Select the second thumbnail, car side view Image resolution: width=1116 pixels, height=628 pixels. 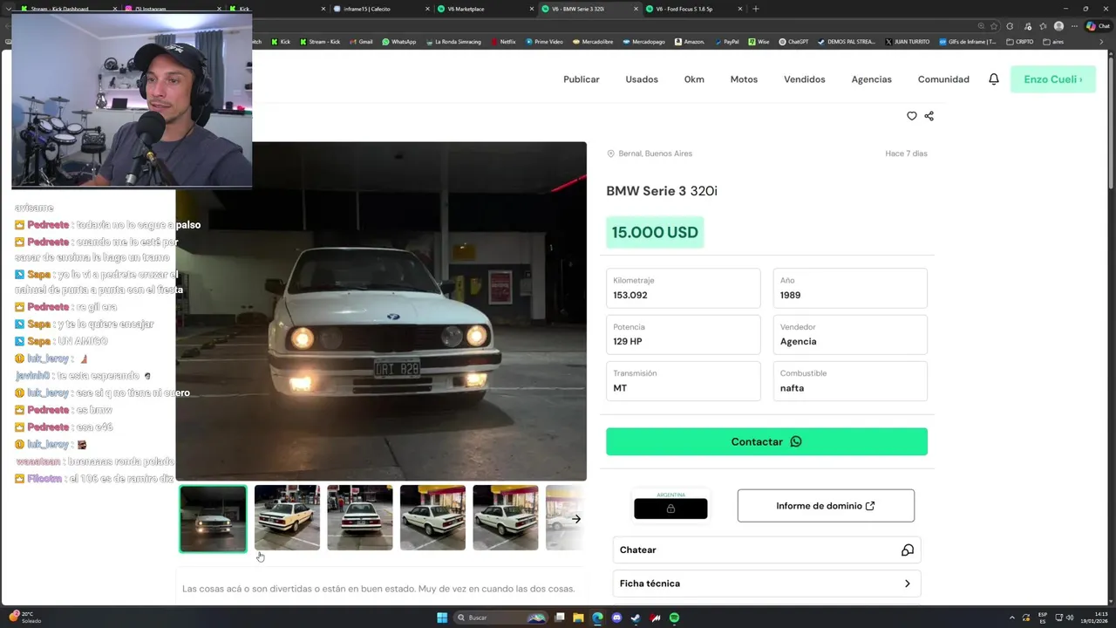(x=287, y=518)
